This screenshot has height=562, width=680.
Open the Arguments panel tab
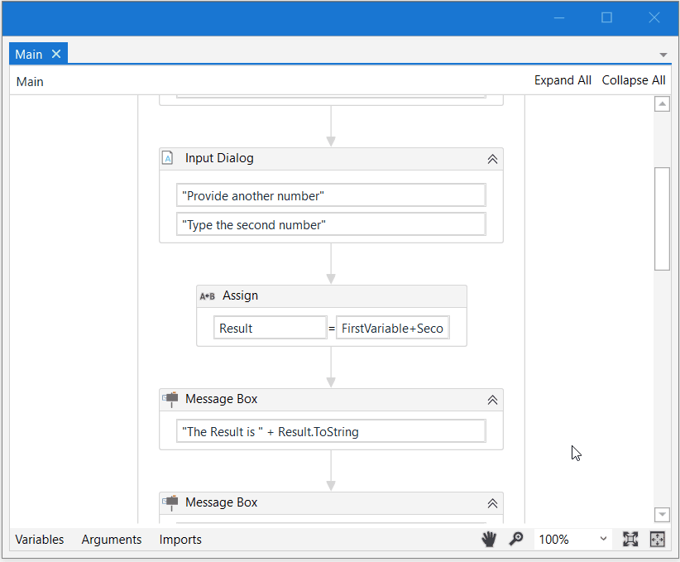112,539
